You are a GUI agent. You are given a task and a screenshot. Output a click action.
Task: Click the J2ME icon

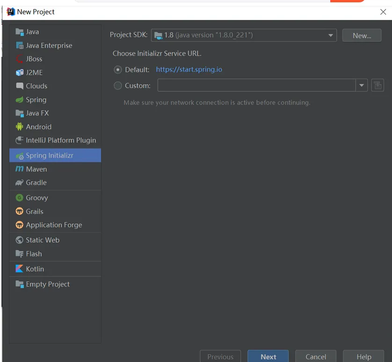point(20,72)
